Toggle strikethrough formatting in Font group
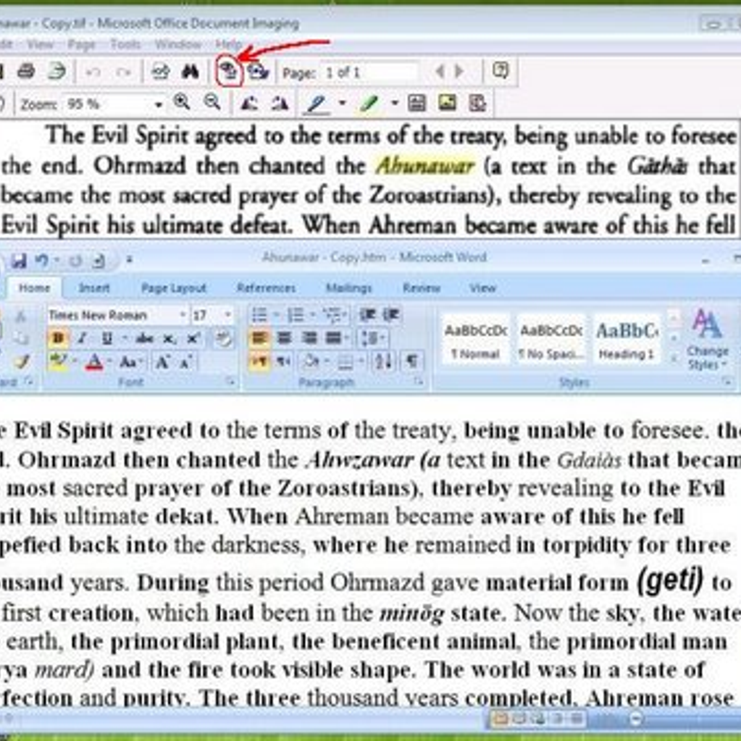Viewport: 741px width, 741px height. tap(144, 338)
